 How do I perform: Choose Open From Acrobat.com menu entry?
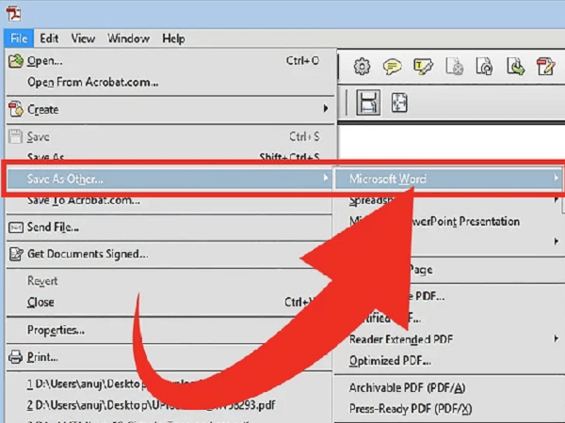point(92,81)
